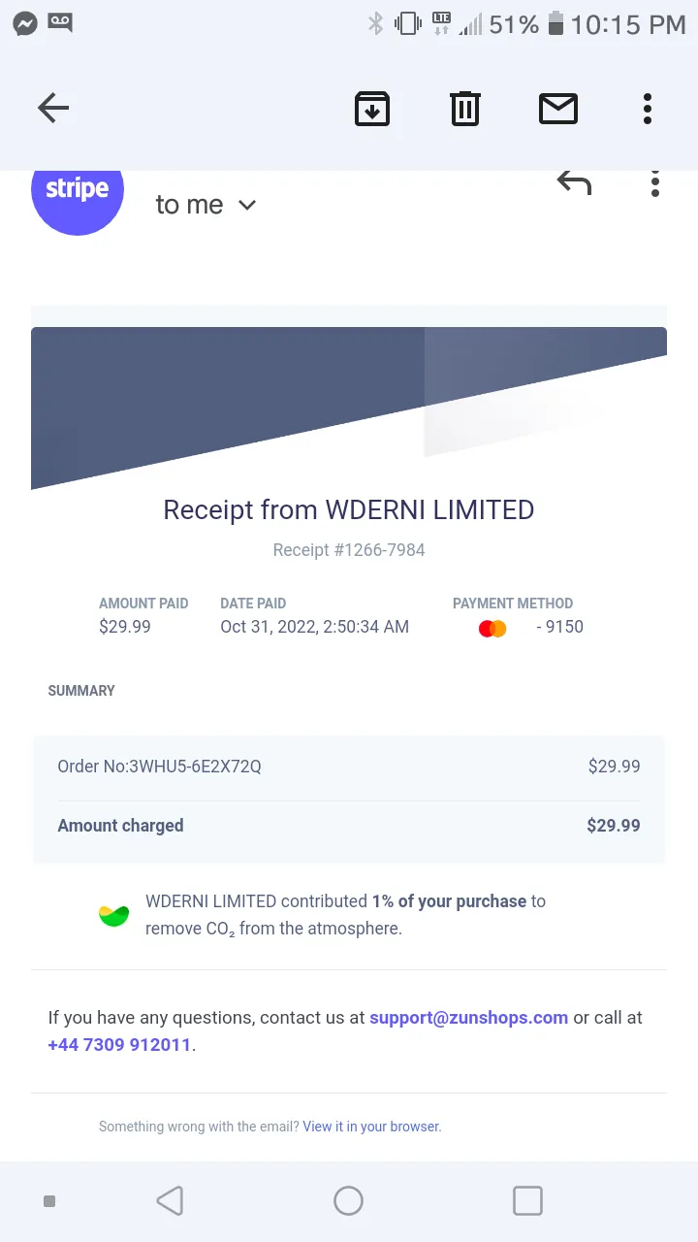Open support@zunshops.com email link

[469, 1018]
